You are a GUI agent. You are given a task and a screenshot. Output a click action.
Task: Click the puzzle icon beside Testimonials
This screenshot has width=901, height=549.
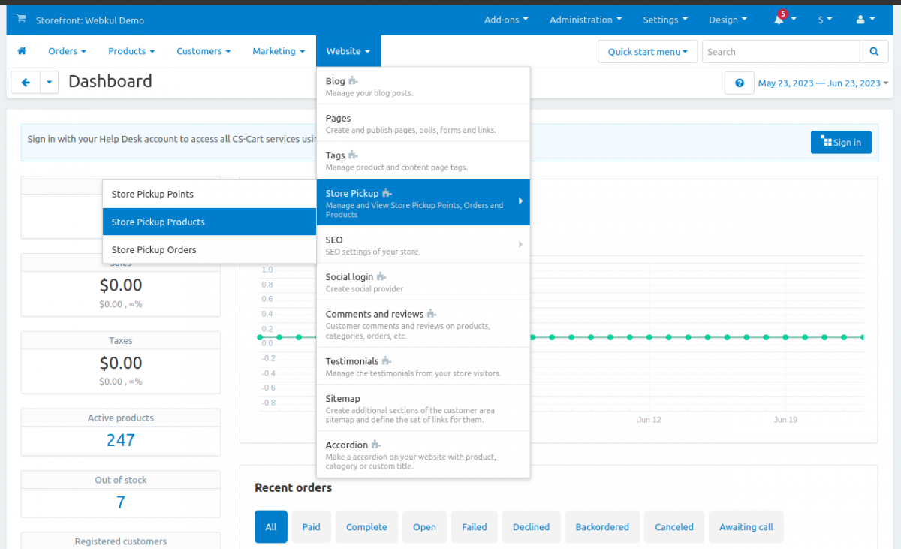tap(386, 361)
